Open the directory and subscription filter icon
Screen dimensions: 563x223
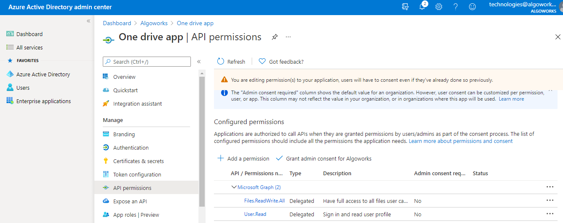coord(405,7)
